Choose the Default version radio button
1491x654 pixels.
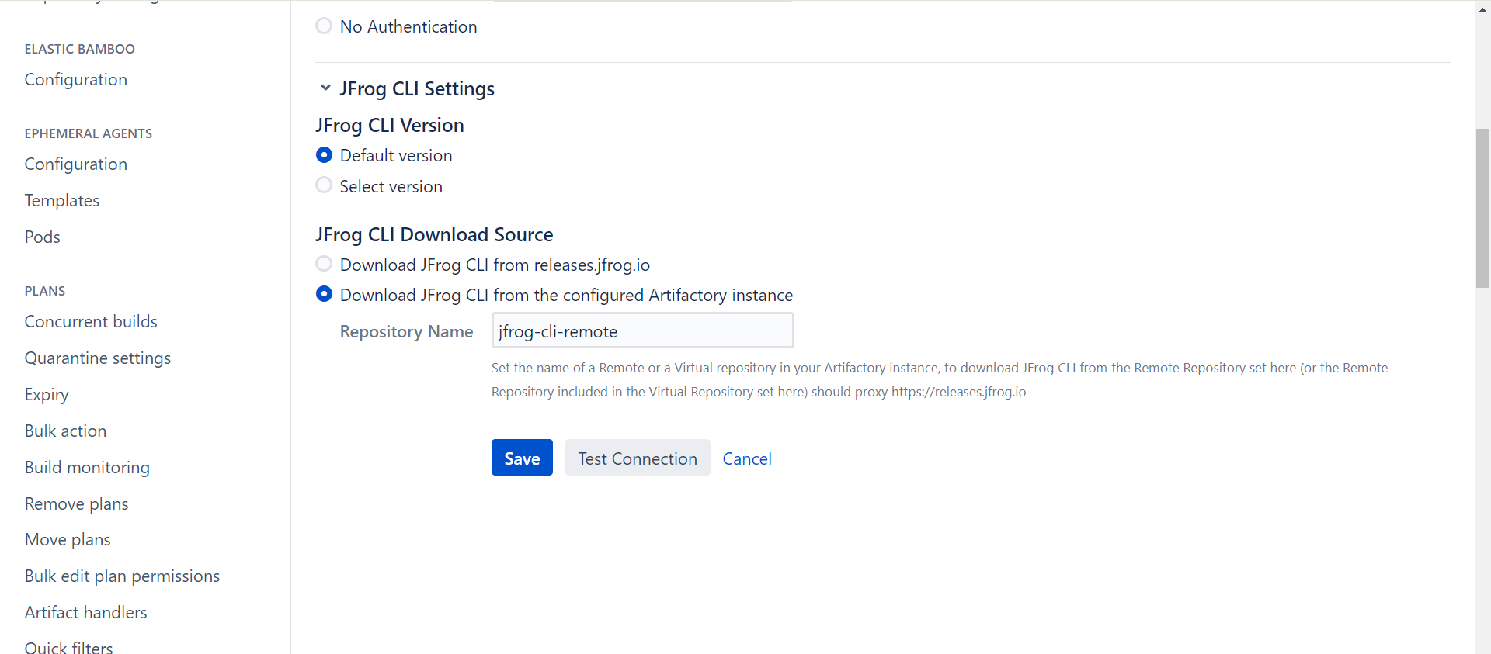point(324,155)
